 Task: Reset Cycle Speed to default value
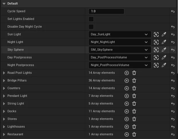pyautogui.click(x=173, y=11)
